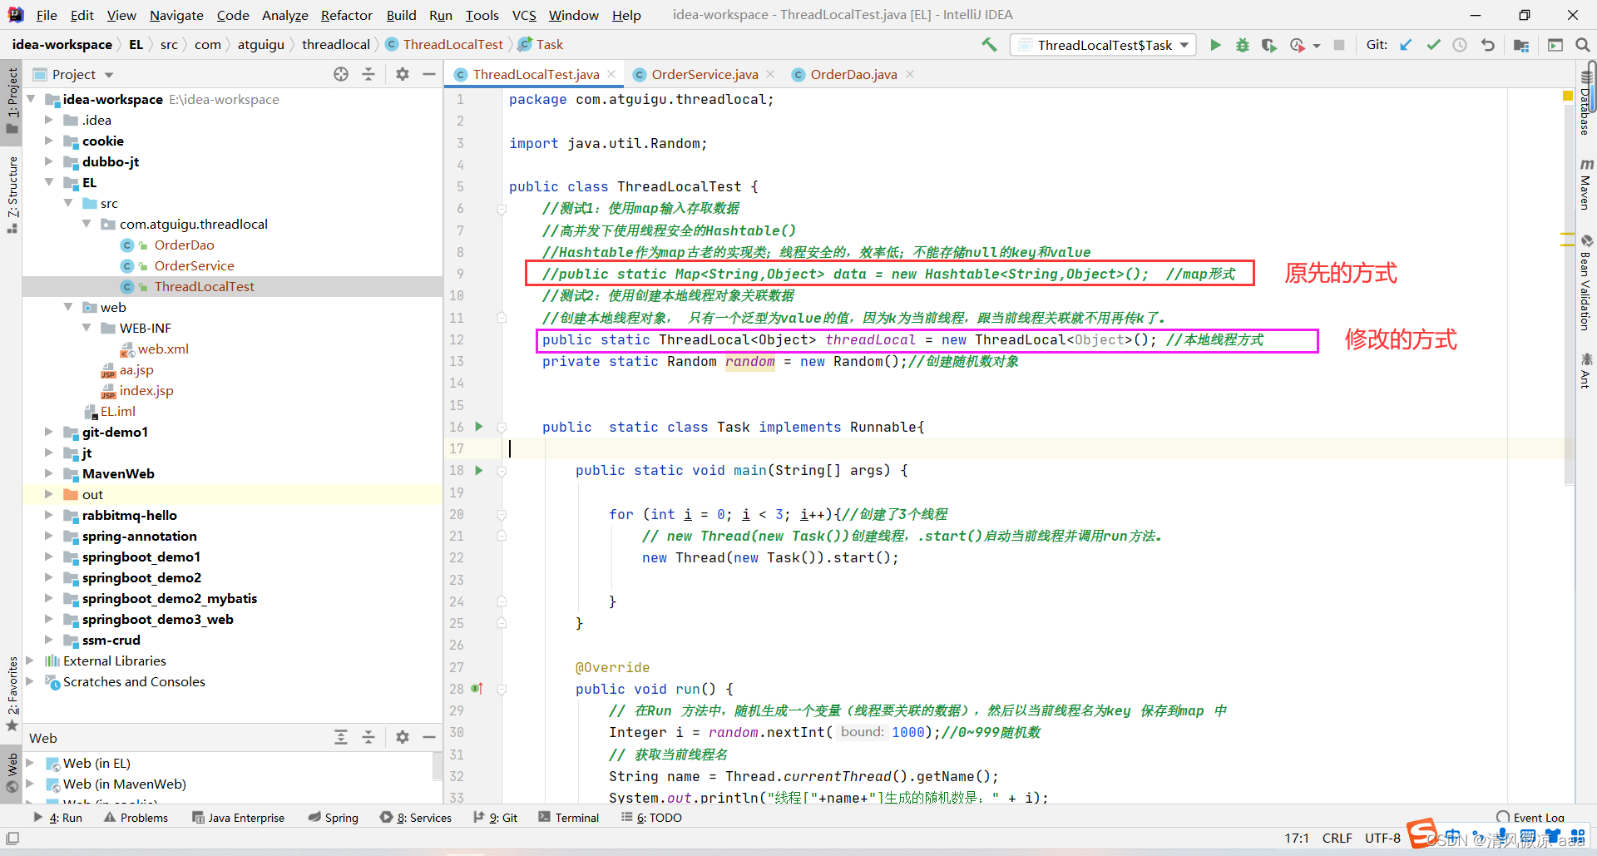Toggle the Favorites tool window stripe
This screenshot has width=1597, height=856.
12,693
